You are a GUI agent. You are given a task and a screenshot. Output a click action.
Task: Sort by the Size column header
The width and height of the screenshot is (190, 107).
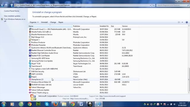[x=116, y=26]
